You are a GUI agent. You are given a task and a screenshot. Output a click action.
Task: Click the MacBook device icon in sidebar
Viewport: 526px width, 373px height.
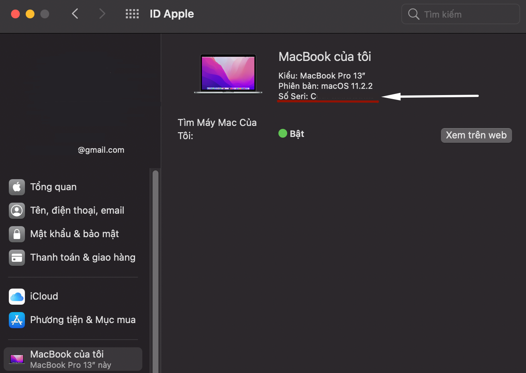[x=17, y=359]
